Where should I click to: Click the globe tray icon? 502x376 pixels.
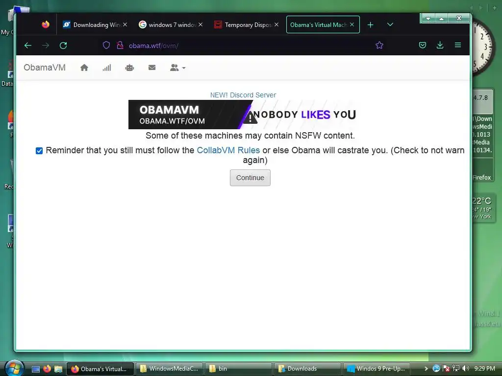click(436, 368)
